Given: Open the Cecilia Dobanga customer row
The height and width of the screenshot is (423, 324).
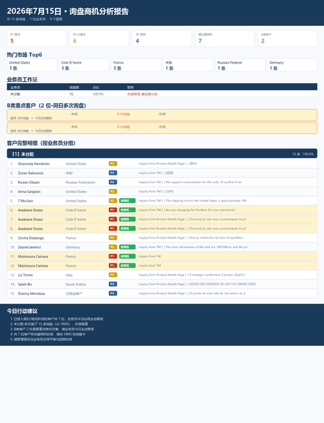Looking at the screenshot, I should coord(162,238).
